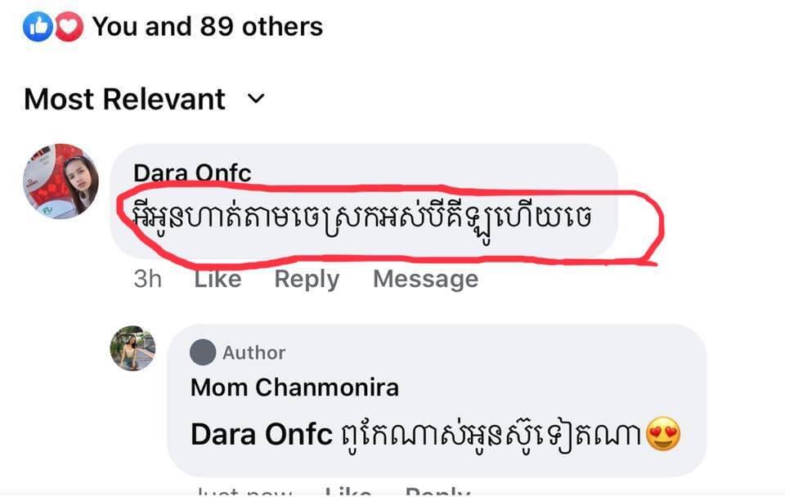Open Mom Chanmonira's profile picture
785x497 pixels.
click(x=132, y=348)
